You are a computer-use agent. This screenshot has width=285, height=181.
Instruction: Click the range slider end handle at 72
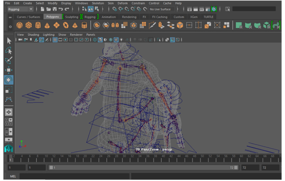click(x=236, y=168)
